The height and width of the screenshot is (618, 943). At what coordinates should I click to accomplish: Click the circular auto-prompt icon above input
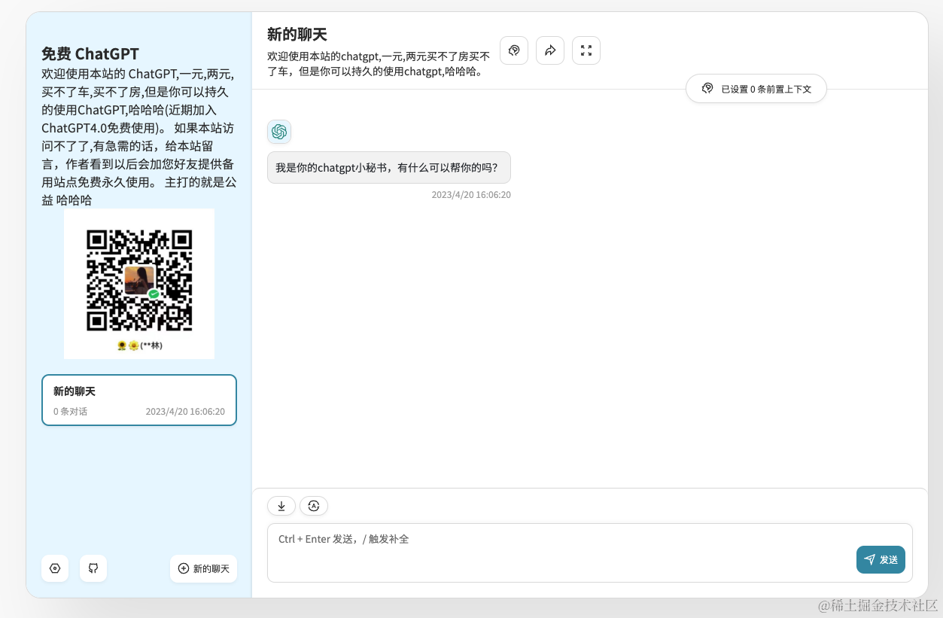coord(314,506)
